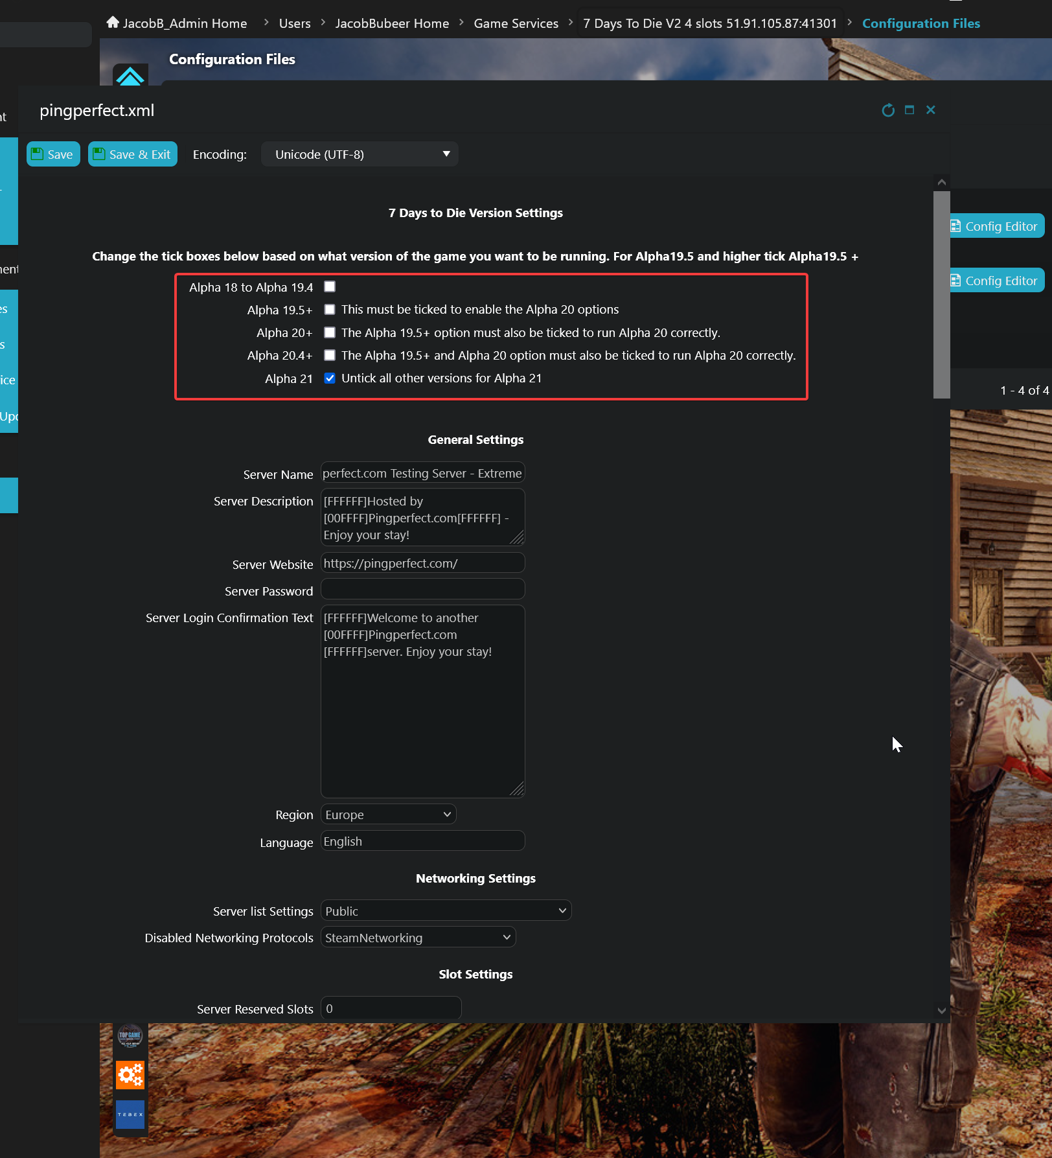Maximize the pingperfect.xml editor window
This screenshot has width=1052, height=1158.
pyautogui.click(x=909, y=110)
